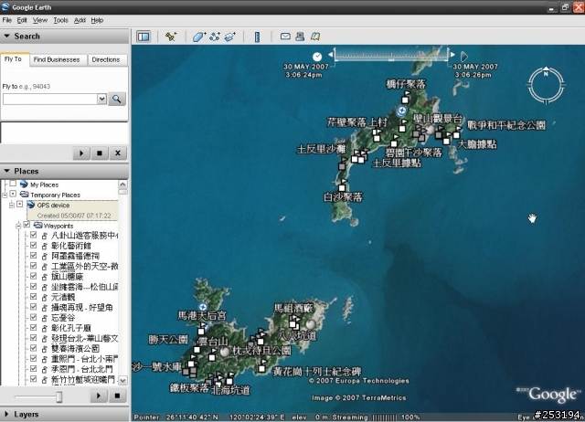Viewport: 585px width, 422px height.
Task: Click the 北海坑道 waypoint flag
Action: (x=229, y=379)
